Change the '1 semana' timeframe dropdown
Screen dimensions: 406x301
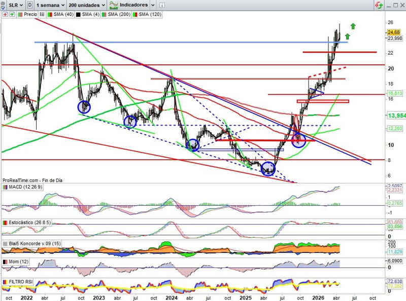click(x=50, y=5)
